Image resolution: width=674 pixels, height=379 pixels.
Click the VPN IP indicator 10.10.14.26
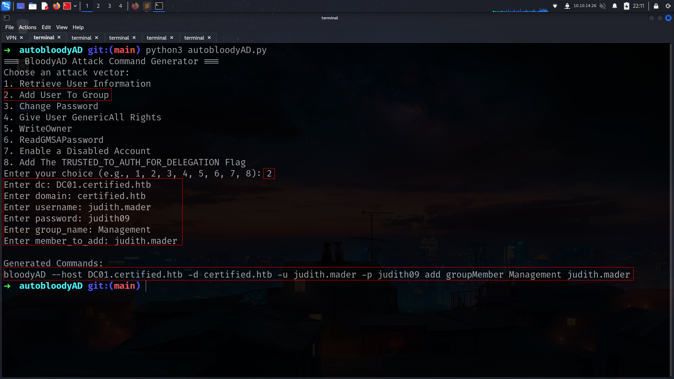tap(585, 6)
